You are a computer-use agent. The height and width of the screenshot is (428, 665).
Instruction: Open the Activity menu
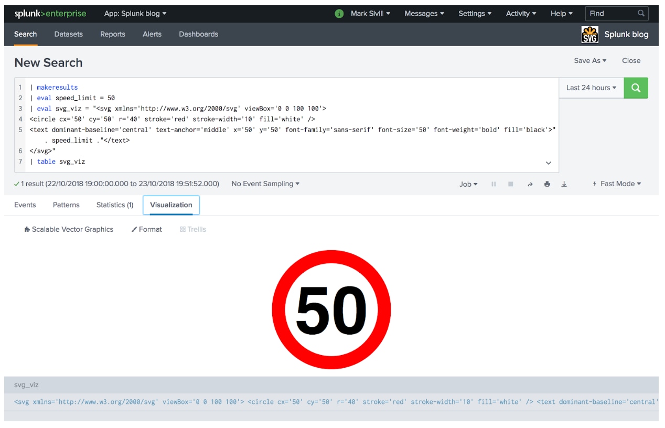point(521,14)
